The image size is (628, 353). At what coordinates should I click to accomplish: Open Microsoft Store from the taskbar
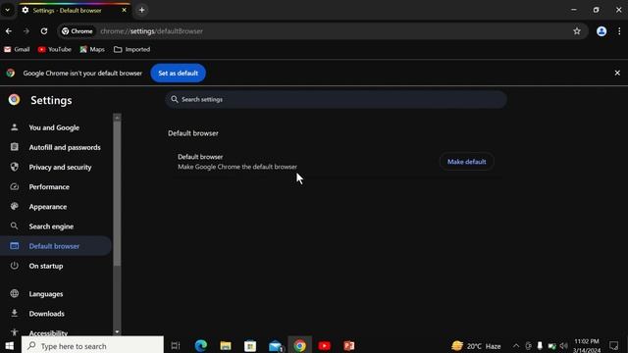(250, 345)
